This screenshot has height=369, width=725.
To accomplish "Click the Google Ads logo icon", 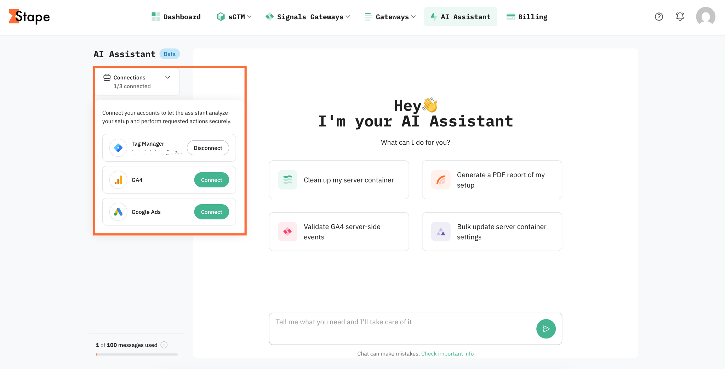I will pos(118,212).
